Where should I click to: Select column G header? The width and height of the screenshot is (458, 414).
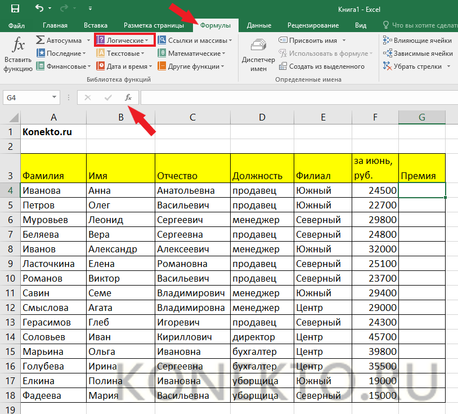[x=421, y=117]
